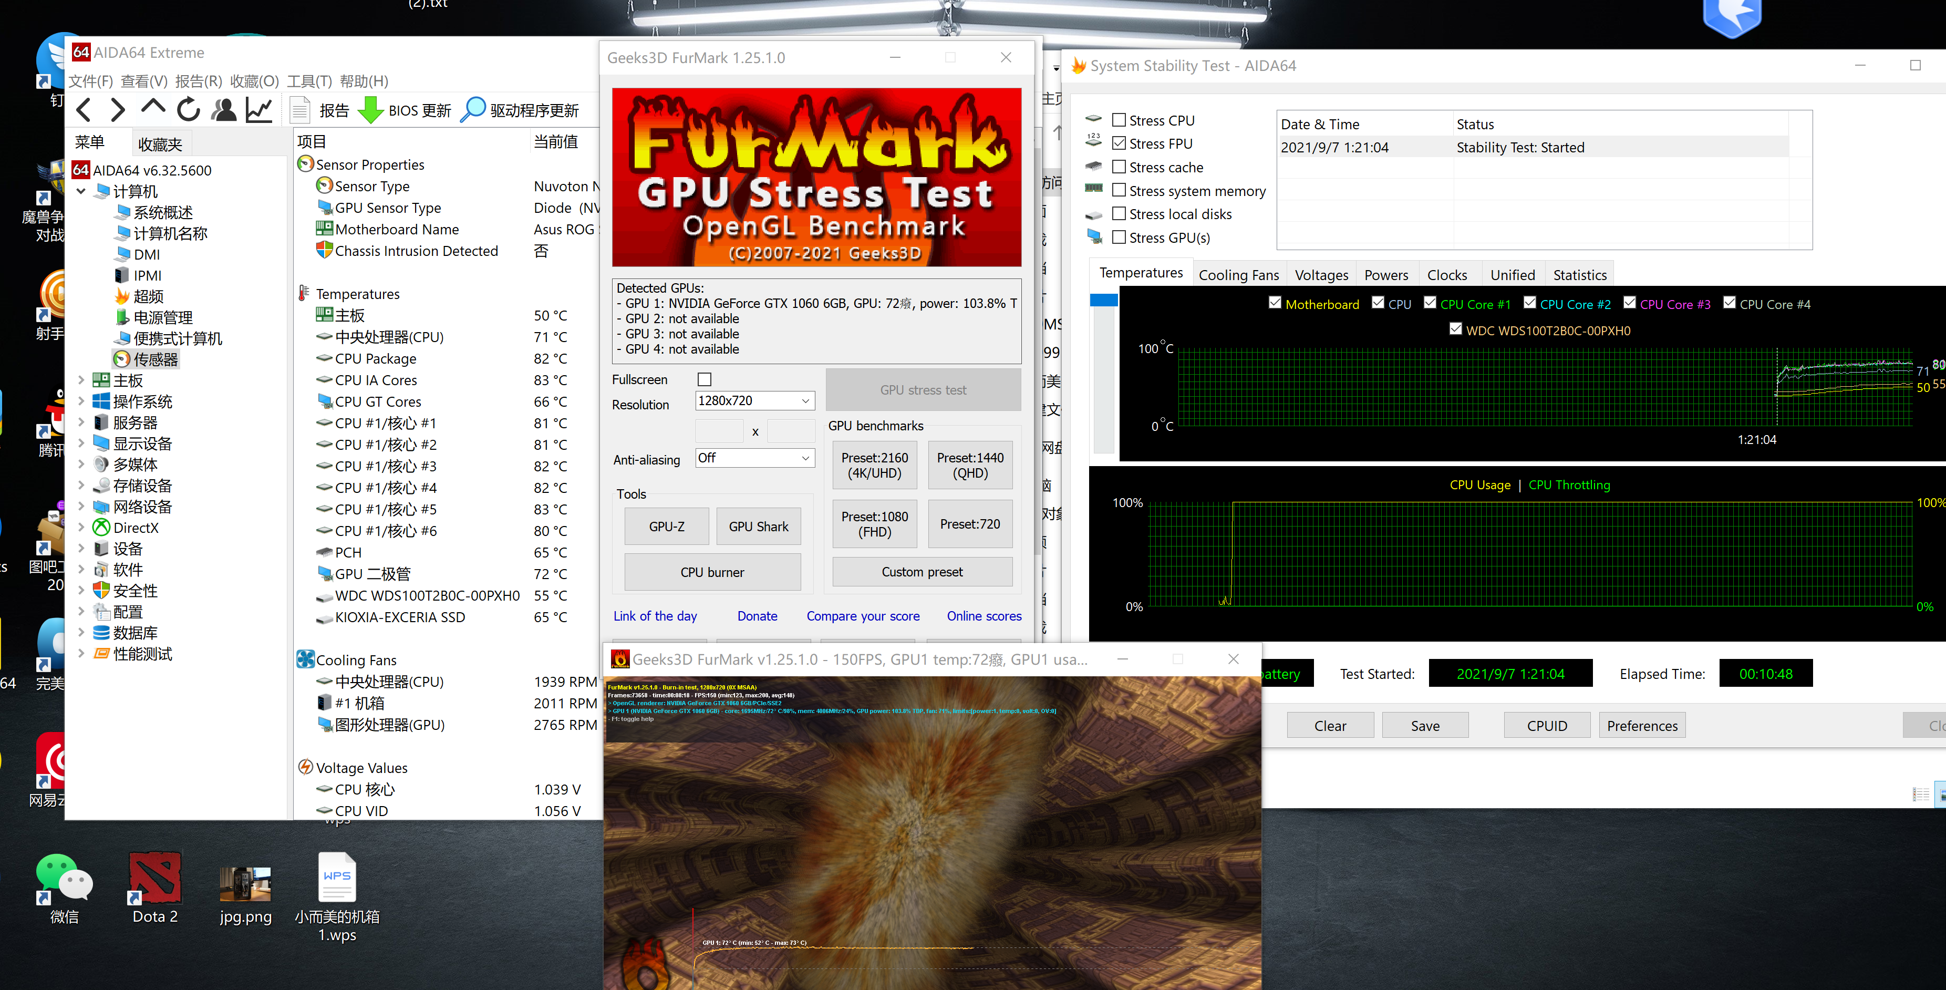Image resolution: width=1946 pixels, height=990 pixels.
Task: Click Preset:1080 (FHD) benchmark button
Action: pos(875,524)
